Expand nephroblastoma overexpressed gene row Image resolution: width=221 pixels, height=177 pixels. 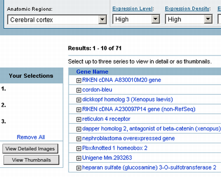coord(79,139)
